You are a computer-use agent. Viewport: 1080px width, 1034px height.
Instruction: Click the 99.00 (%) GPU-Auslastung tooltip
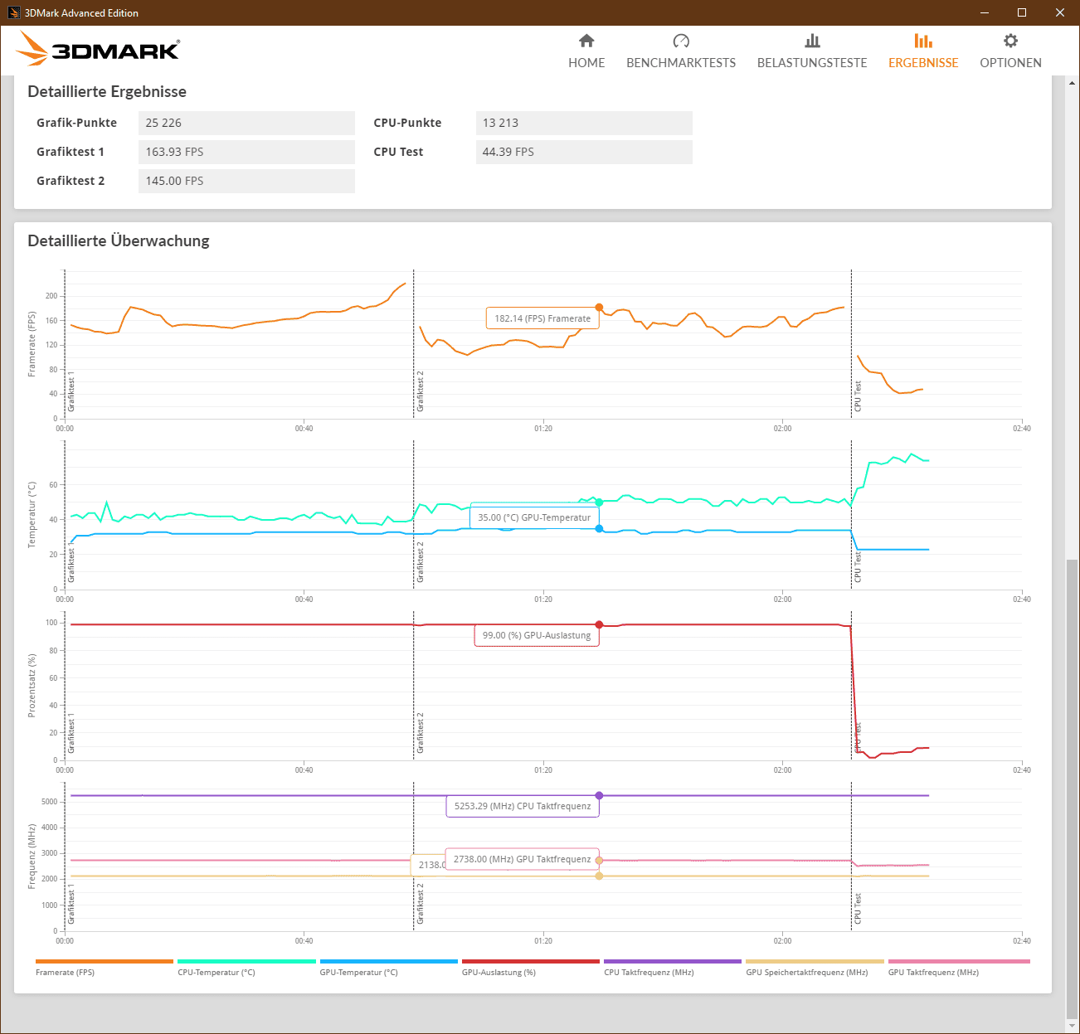click(x=537, y=635)
